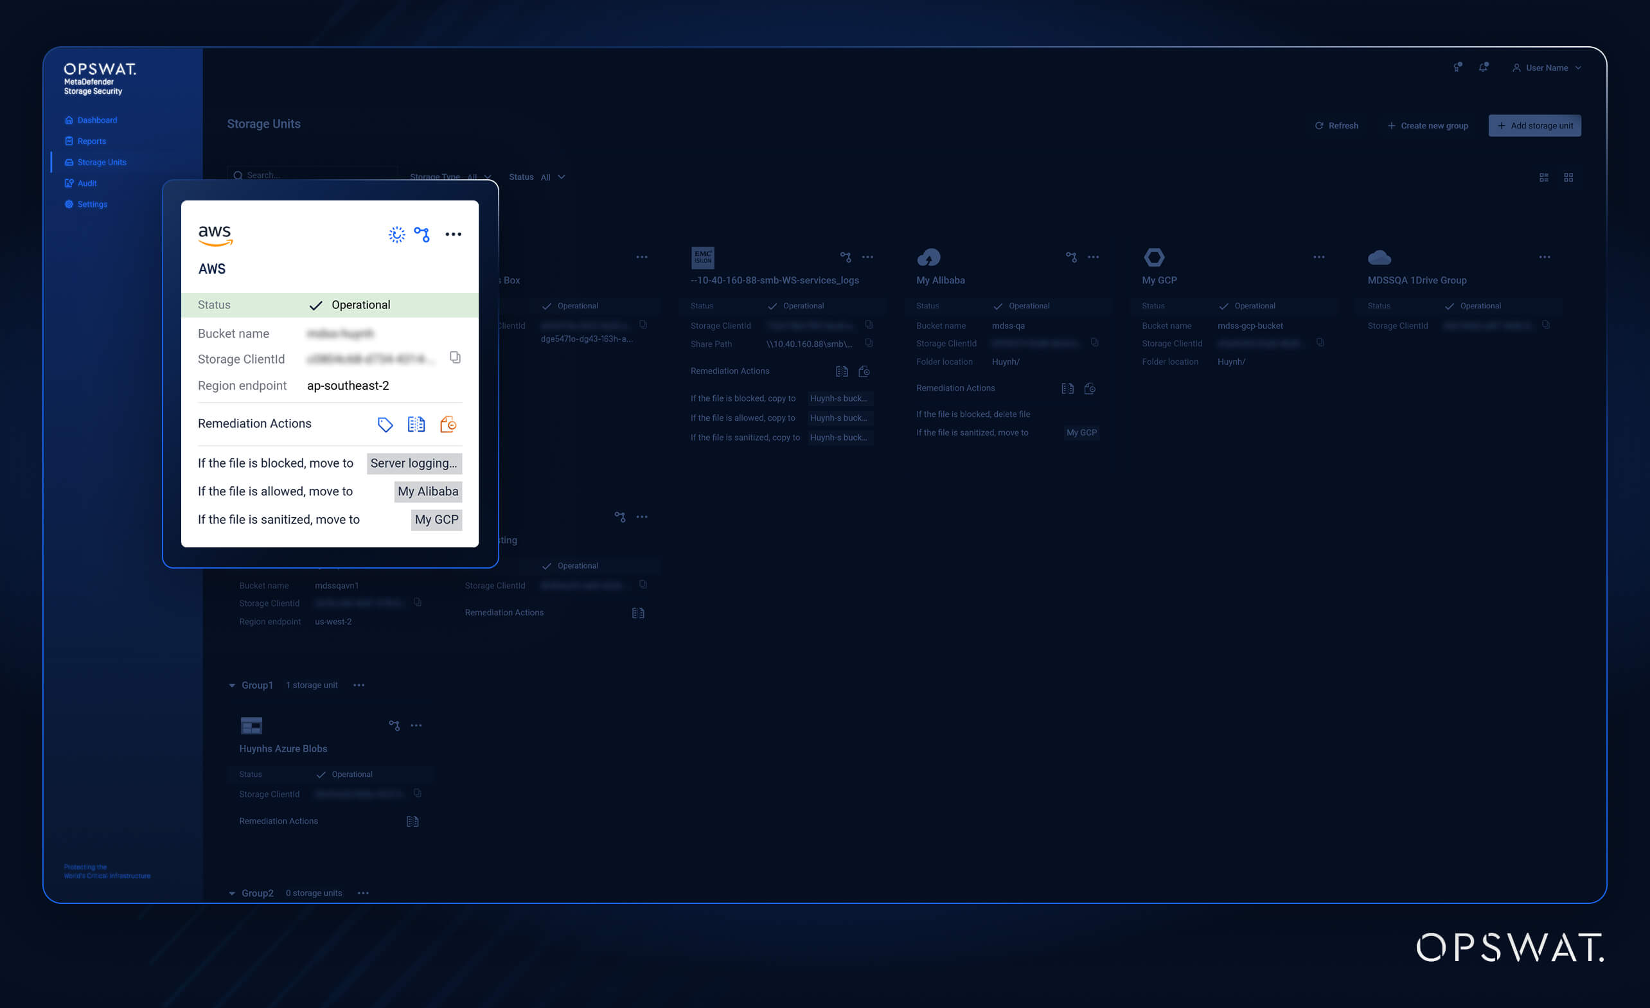Image resolution: width=1650 pixels, height=1008 pixels.
Task: Copy the My Alibaba Storage ClientId
Action: point(1094,343)
